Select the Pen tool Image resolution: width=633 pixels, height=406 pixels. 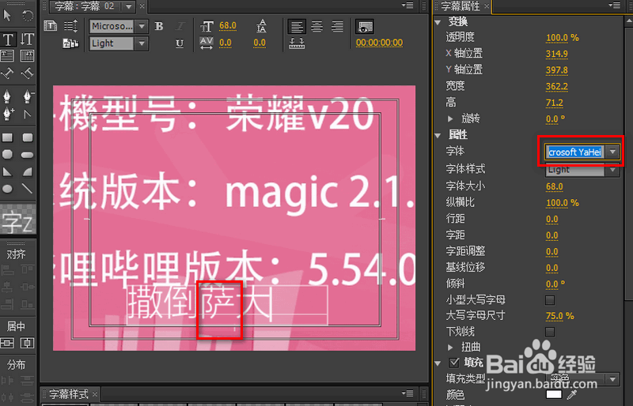tap(7, 97)
